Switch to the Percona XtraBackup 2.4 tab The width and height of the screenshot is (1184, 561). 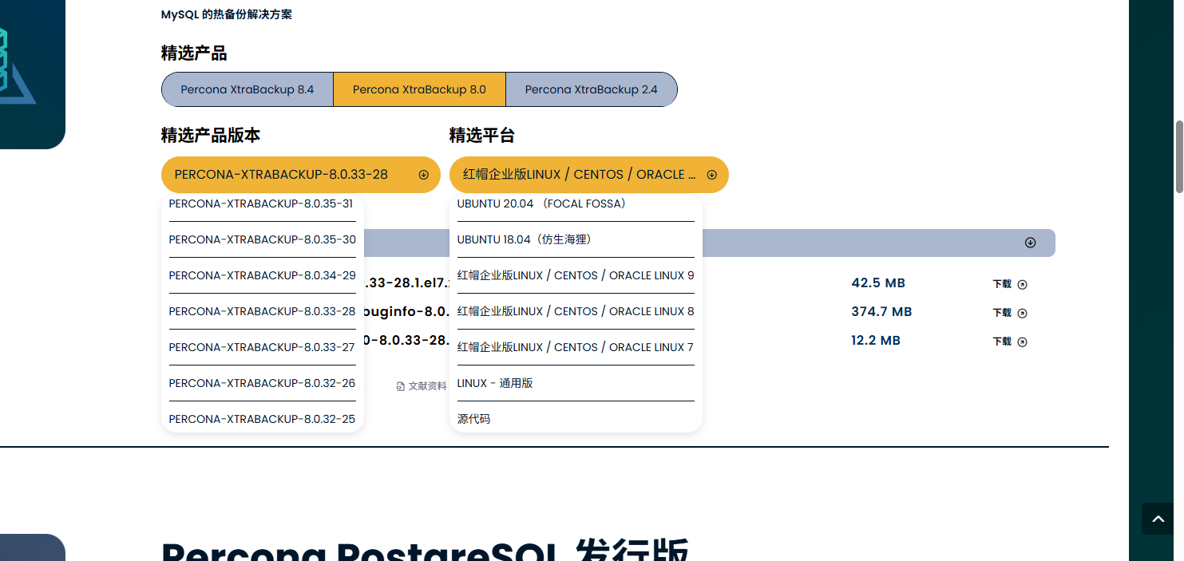coord(591,89)
